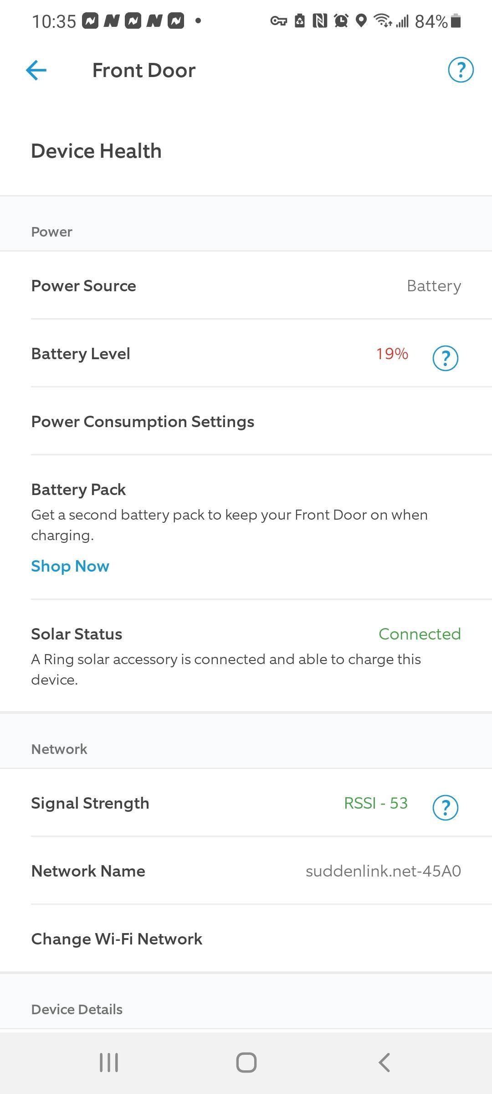Select the Network Name row
This screenshot has width=492, height=1094.
pos(246,871)
